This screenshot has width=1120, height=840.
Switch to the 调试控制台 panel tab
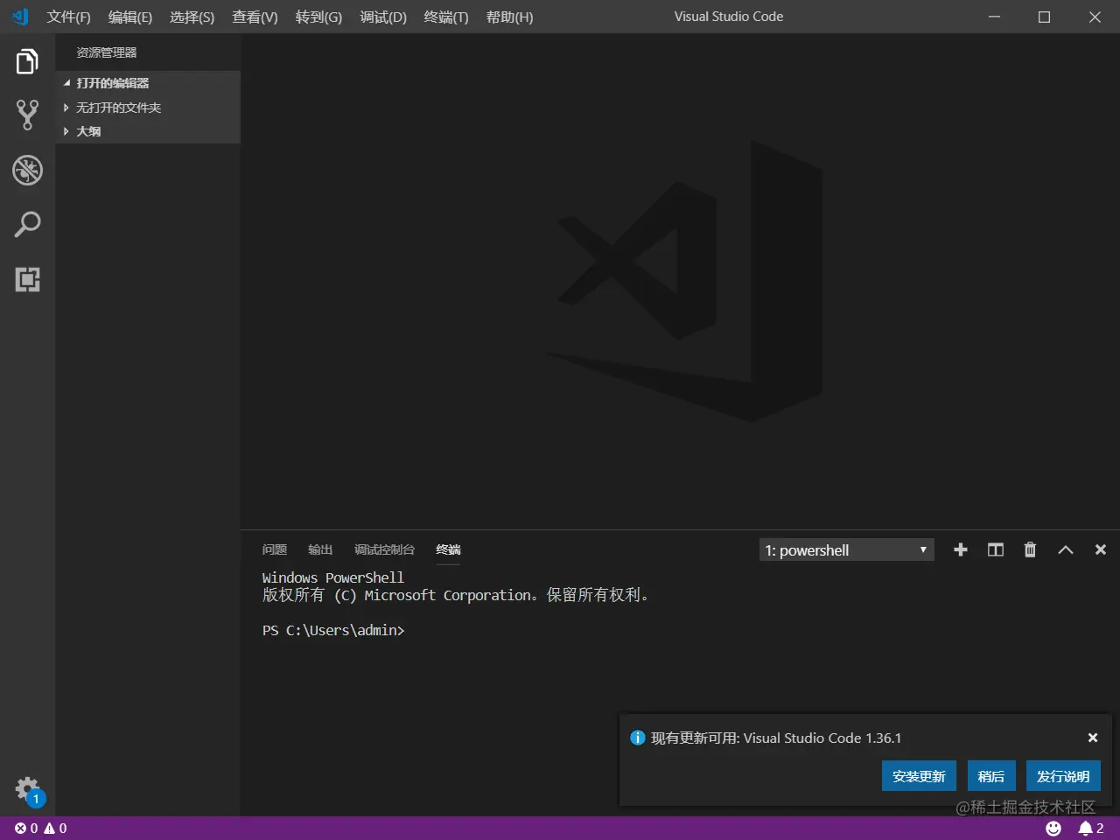385,549
